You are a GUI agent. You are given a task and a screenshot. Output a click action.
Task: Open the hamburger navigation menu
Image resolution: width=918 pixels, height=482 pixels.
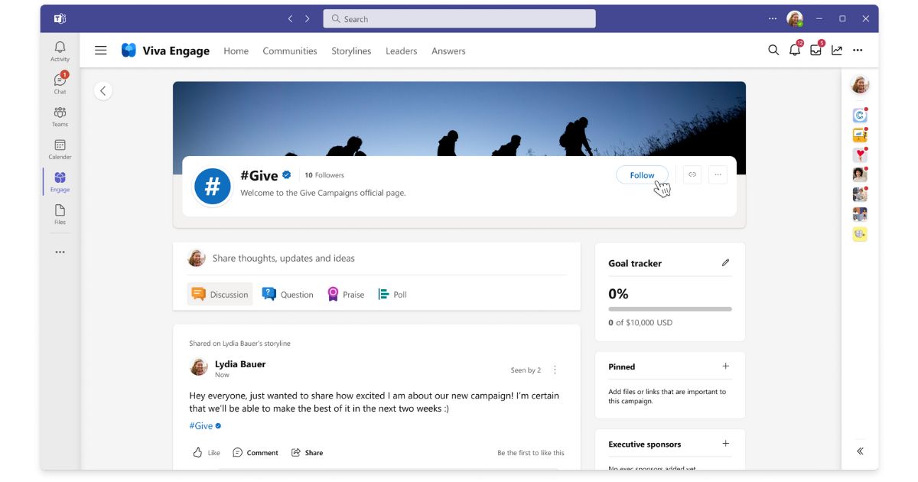pos(101,50)
